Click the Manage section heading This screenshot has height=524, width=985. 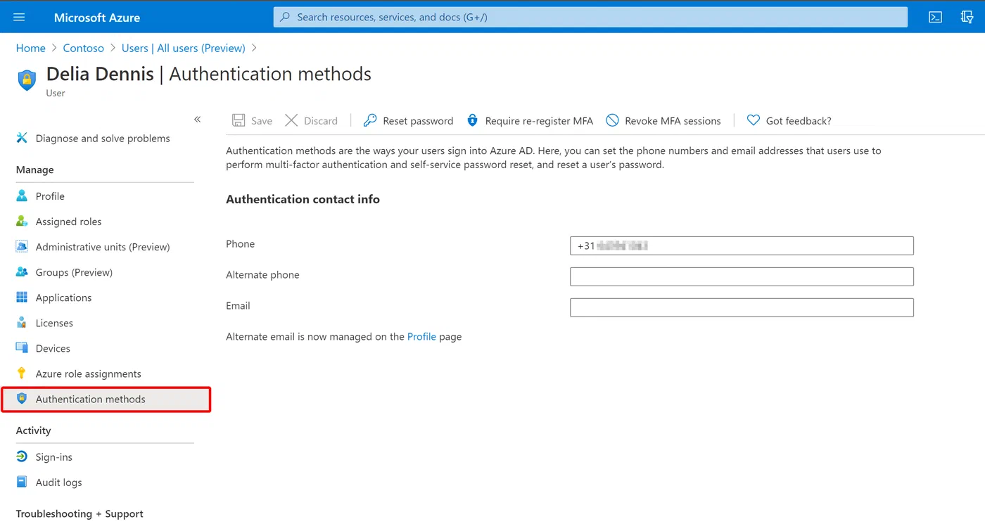tap(34, 170)
